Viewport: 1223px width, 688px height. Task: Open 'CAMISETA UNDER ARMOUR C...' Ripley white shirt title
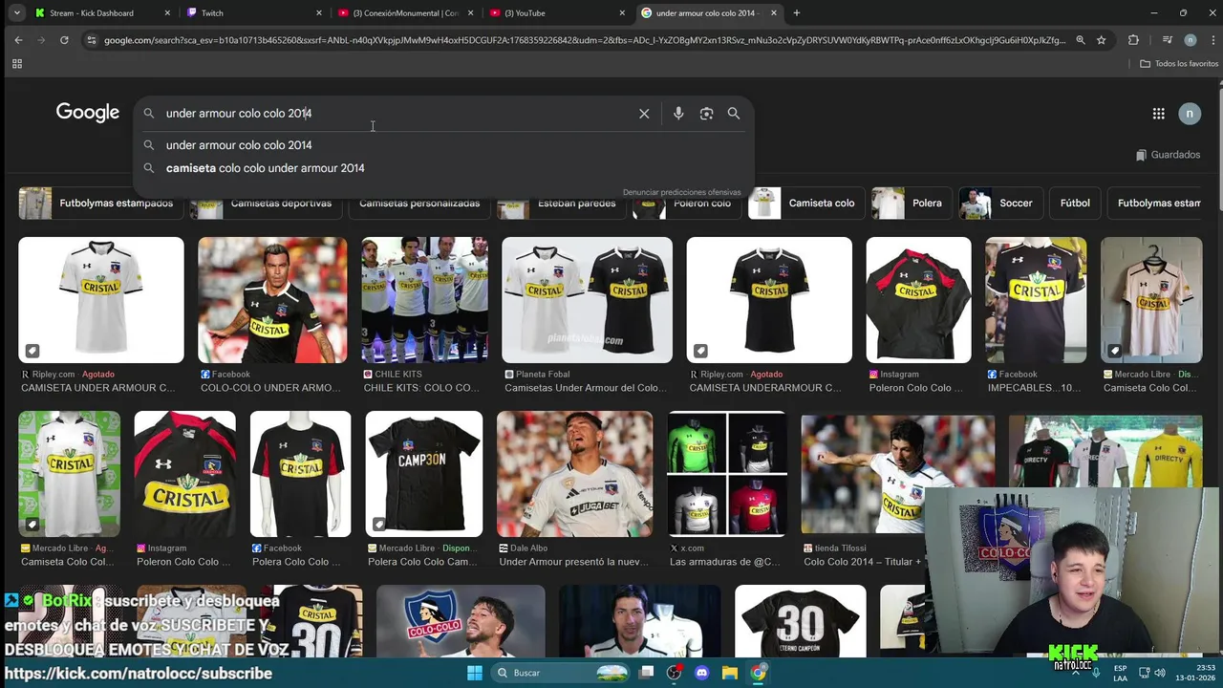coord(97,388)
